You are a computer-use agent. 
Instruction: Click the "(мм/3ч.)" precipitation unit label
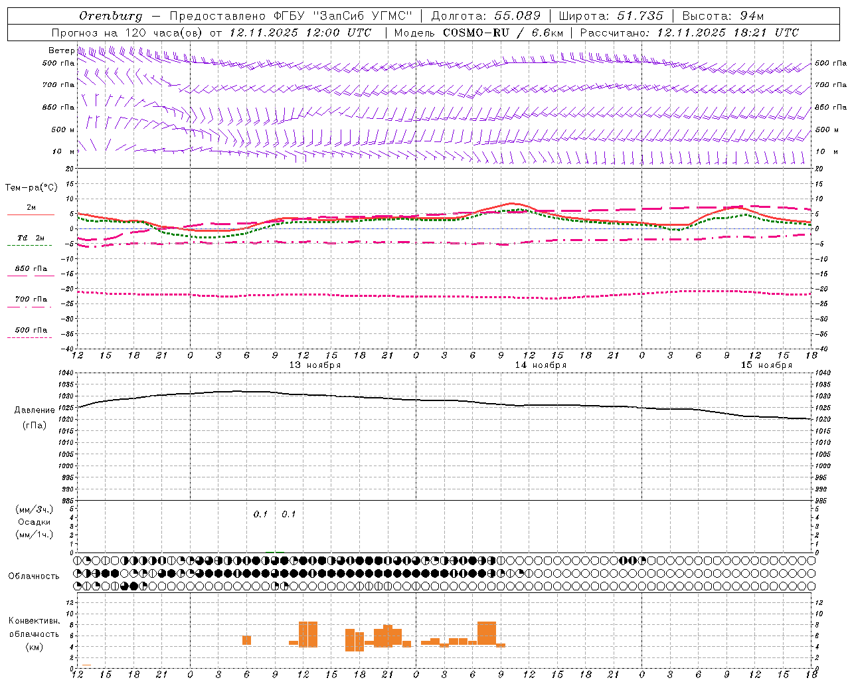(x=35, y=509)
